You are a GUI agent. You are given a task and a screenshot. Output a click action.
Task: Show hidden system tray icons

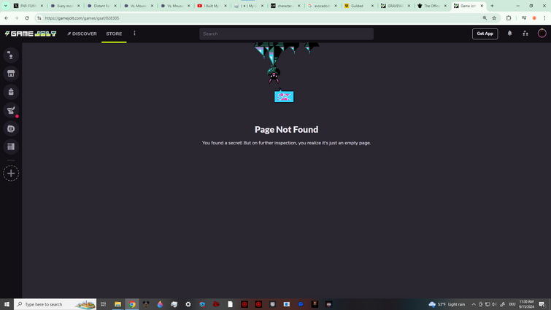click(x=474, y=304)
